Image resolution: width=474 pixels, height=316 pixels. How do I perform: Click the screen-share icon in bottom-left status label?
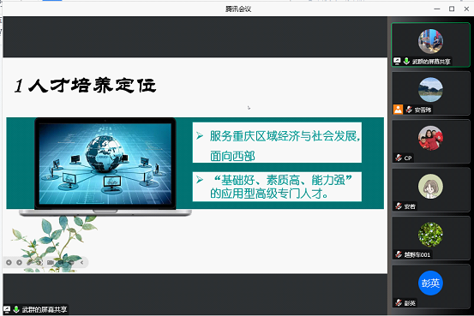(7, 309)
